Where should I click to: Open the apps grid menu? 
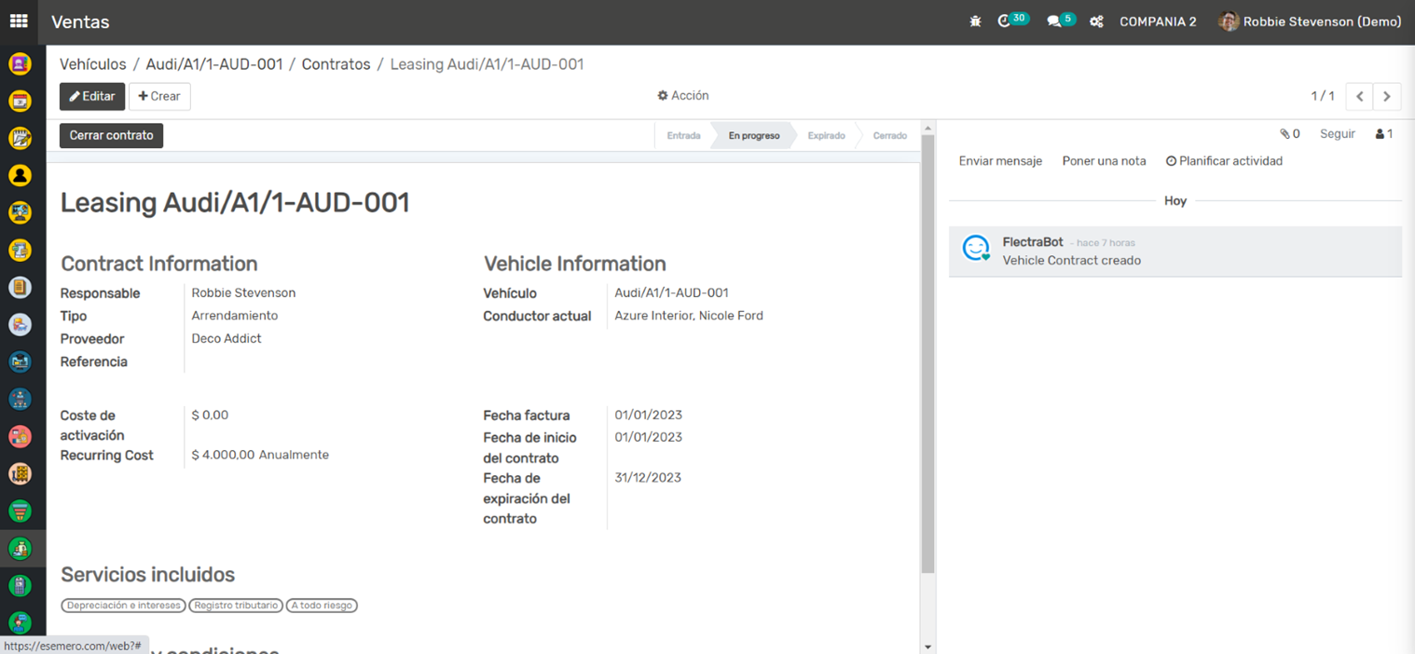tap(19, 21)
